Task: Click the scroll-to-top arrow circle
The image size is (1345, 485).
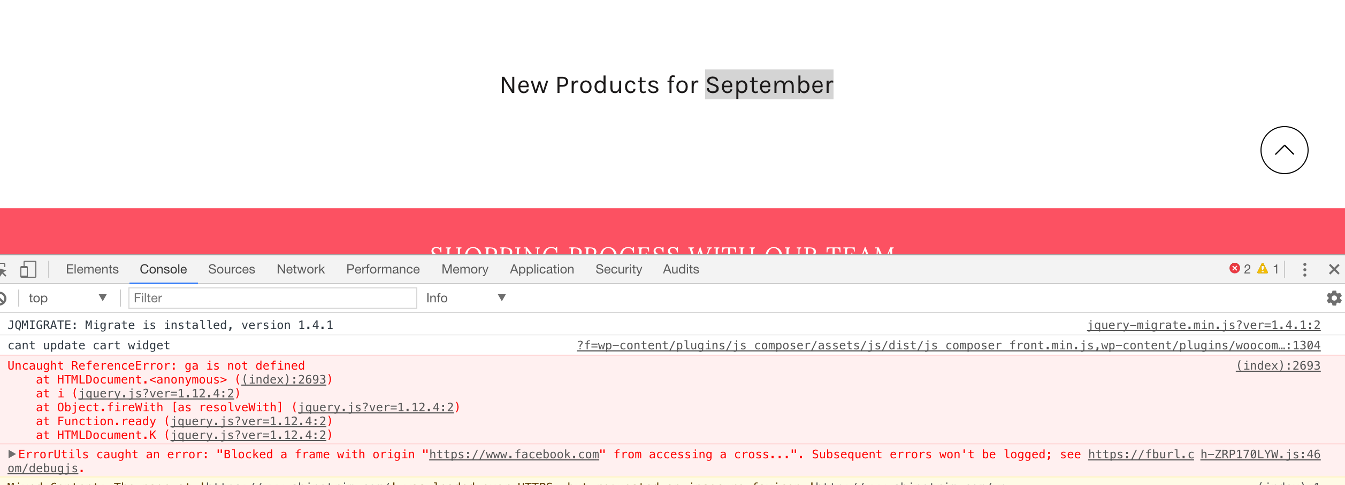Action: [1284, 150]
